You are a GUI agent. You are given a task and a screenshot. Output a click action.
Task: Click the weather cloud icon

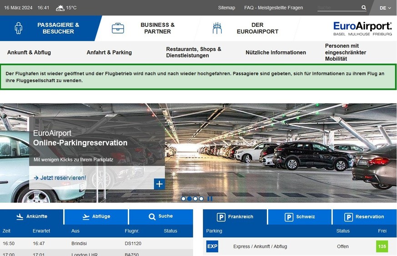(x=60, y=8)
